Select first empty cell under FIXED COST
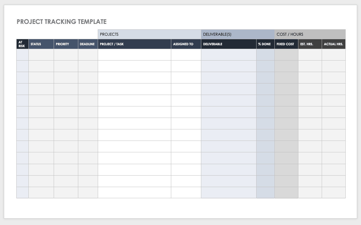This screenshot has width=361, height=225. tap(286, 54)
